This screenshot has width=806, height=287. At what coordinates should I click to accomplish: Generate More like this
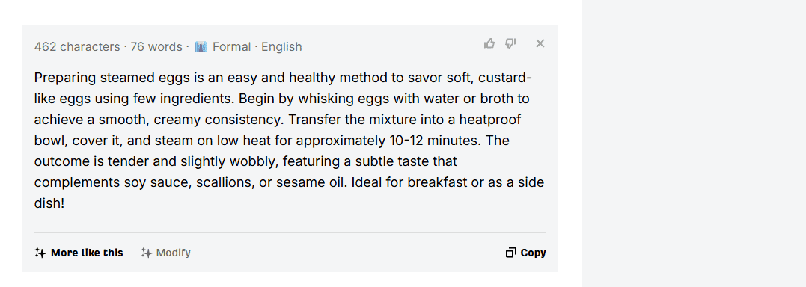click(79, 253)
